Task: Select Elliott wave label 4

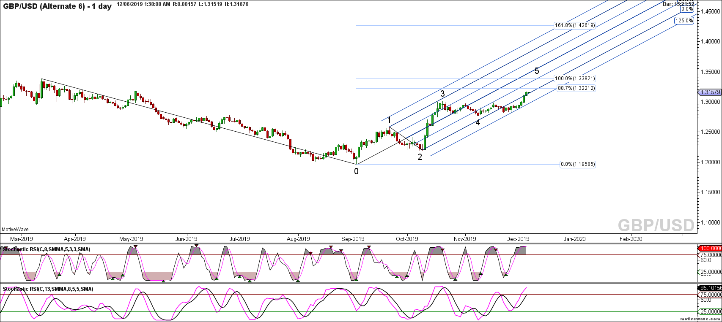Action: click(478, 123)
